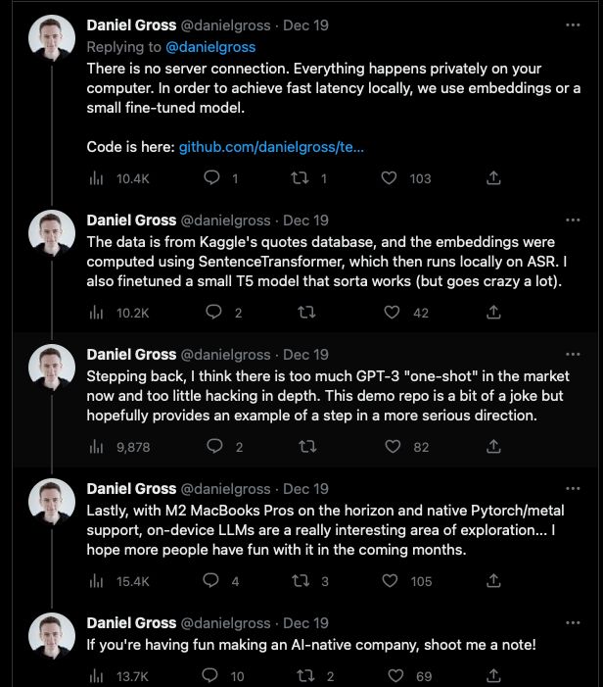Share the M2 MacBooks Pros tweet
The image size is (603, 687).
point(494,581)
